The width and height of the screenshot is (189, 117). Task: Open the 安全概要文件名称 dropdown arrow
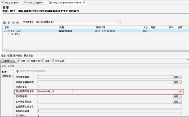(x=180, y=91)
